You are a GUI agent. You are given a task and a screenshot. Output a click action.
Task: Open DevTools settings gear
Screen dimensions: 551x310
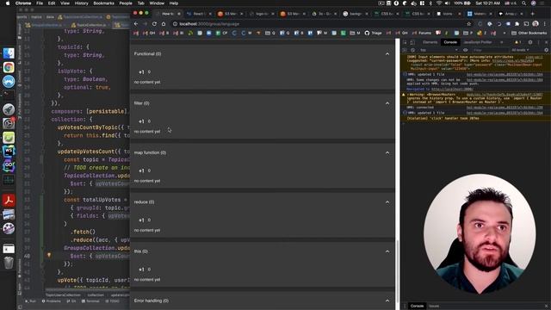click(530, 42)
